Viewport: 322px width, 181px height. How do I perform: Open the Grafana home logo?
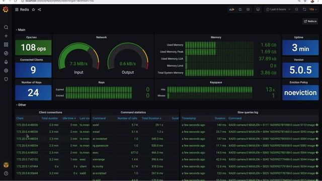pyautogui.click(x=6, y=10)
